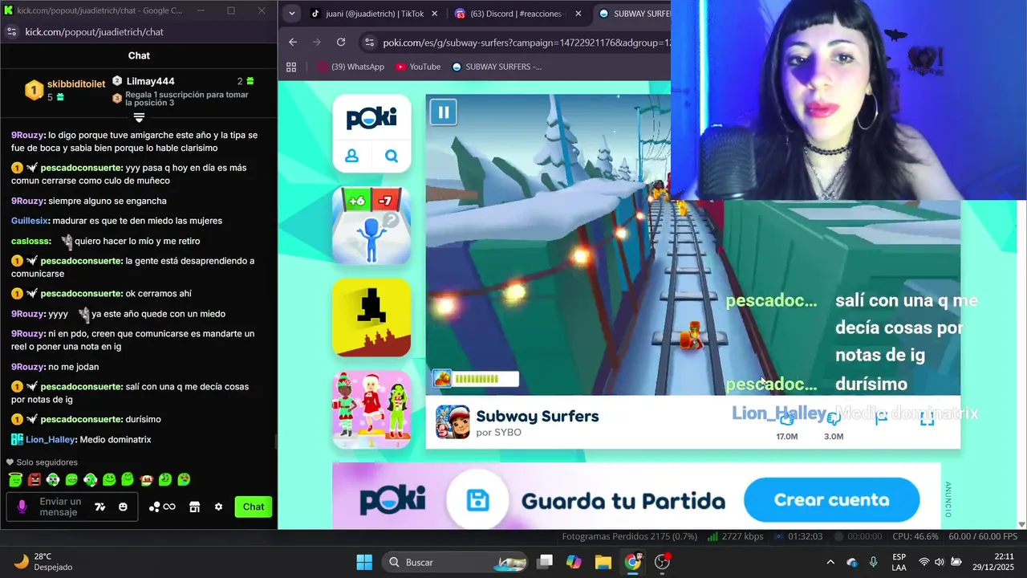Open the Chrome apps grid shortcut

click(291, 67)
